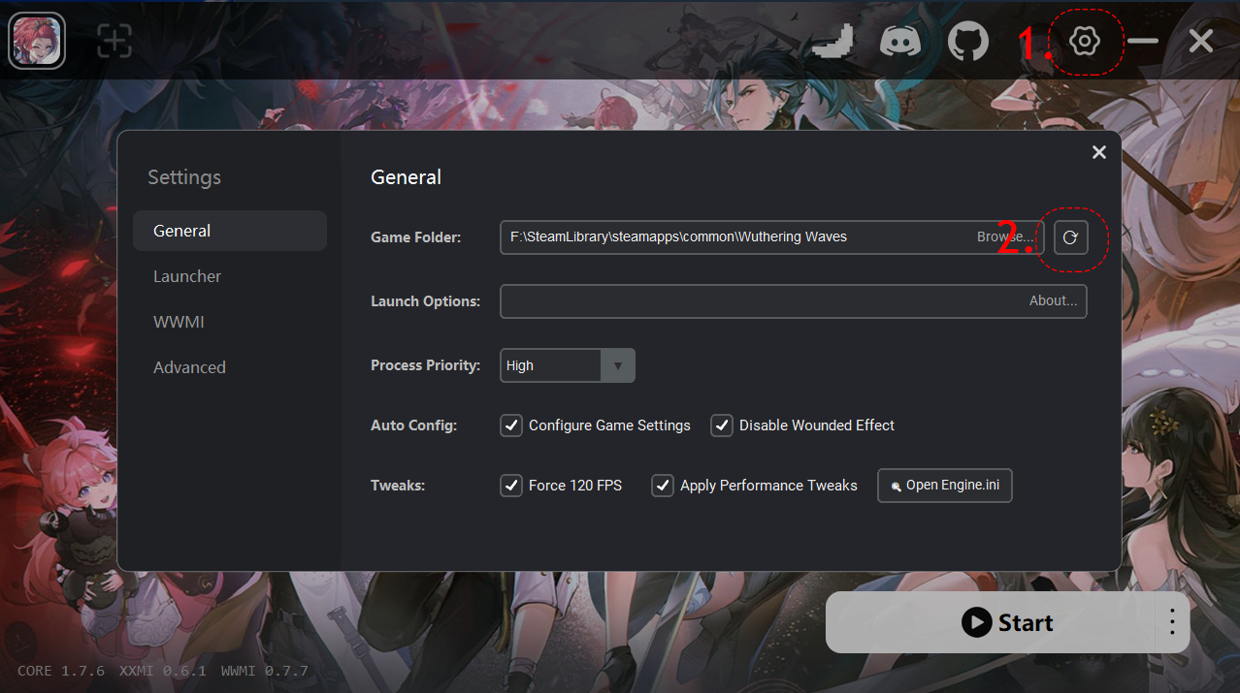Minimize the launcher window
This screenshot has width=1240, height=693.
click(x=1143, y=41)
